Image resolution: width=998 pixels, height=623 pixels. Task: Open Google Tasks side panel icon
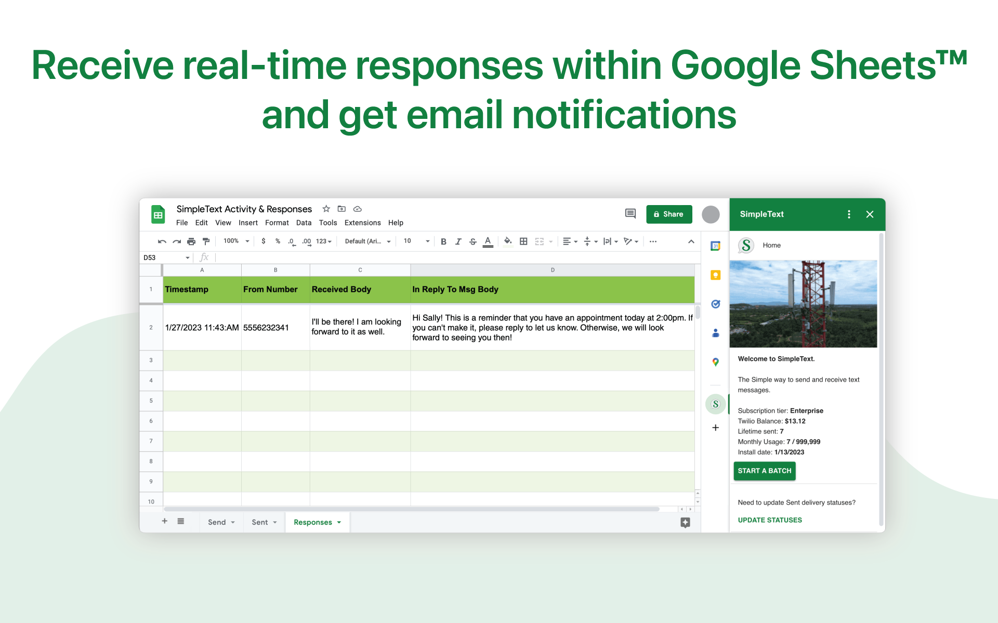pos(715,304)
